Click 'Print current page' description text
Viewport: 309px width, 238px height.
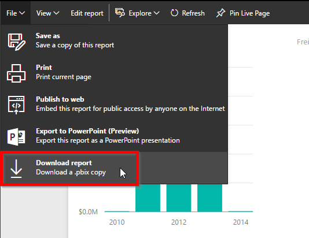click(64, 77)
